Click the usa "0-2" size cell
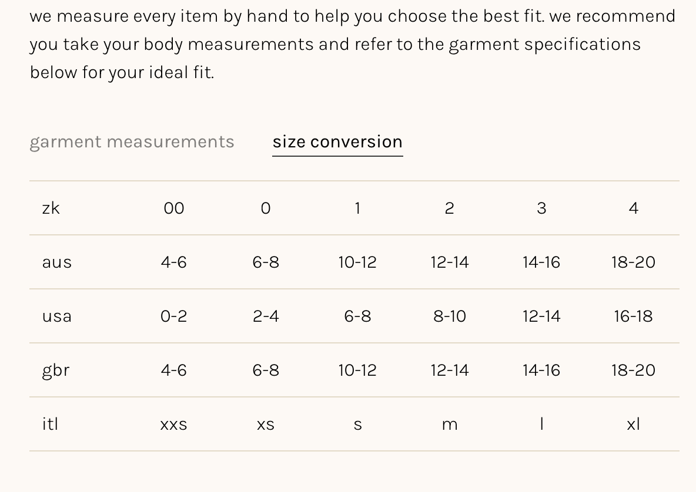The width and height of the screenshot is (696, 492). point(174,316)
